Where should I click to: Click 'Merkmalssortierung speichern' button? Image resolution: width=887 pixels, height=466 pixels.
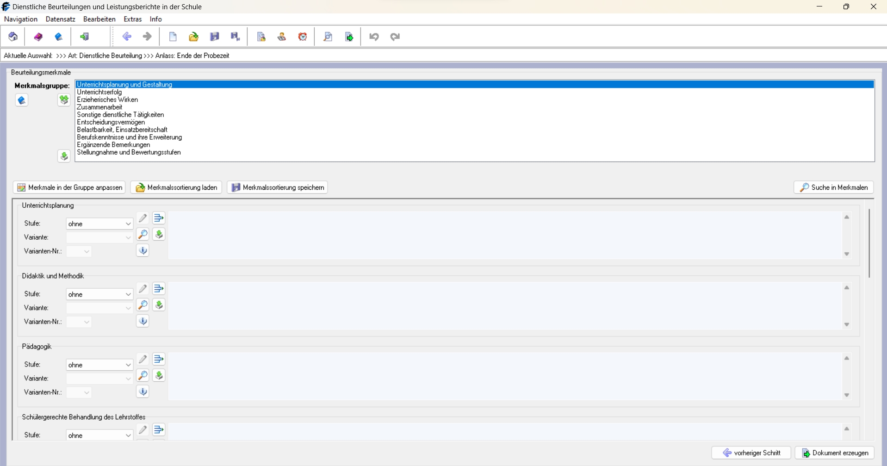278,187
